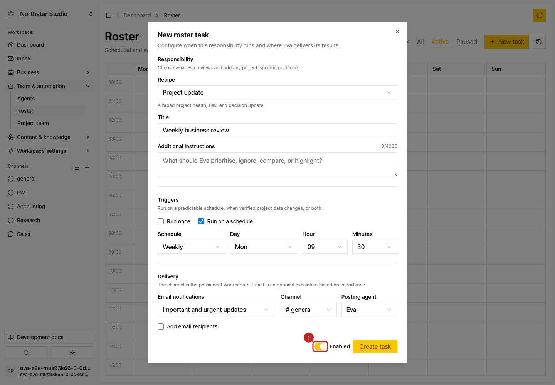Screen dimensions: 555x385
Task: Click the New task button
Action: tap(506, 42)
